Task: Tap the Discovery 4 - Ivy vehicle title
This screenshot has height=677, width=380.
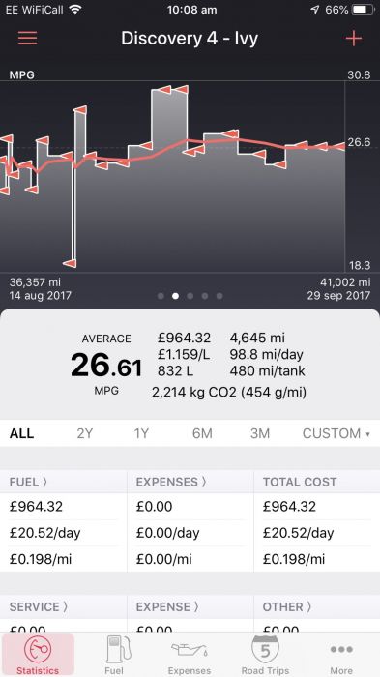Action: point(190,39)
